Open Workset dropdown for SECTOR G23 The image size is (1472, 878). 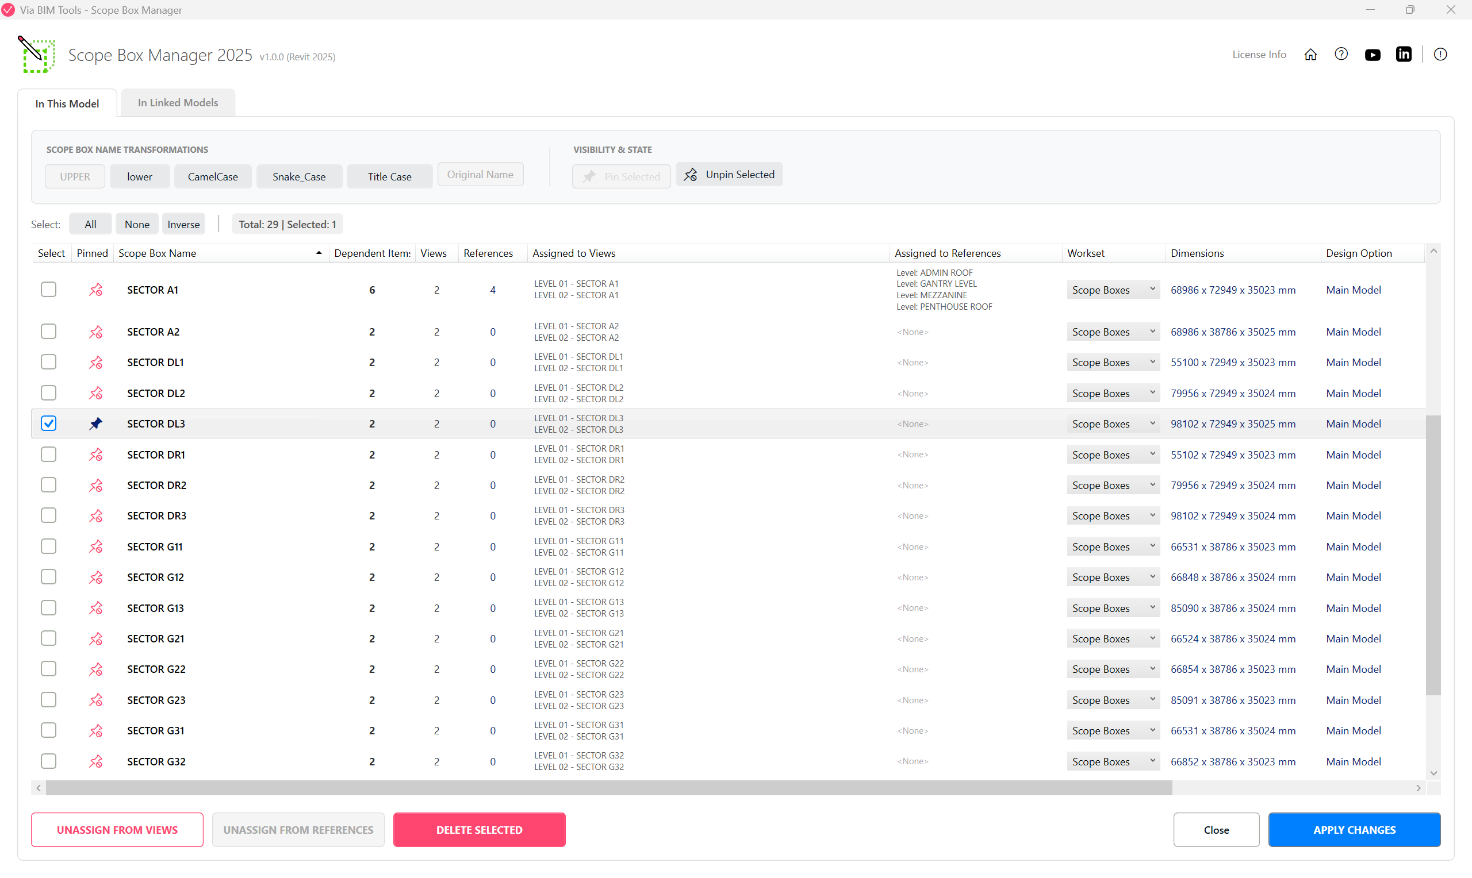click(x=1113, y=700)
